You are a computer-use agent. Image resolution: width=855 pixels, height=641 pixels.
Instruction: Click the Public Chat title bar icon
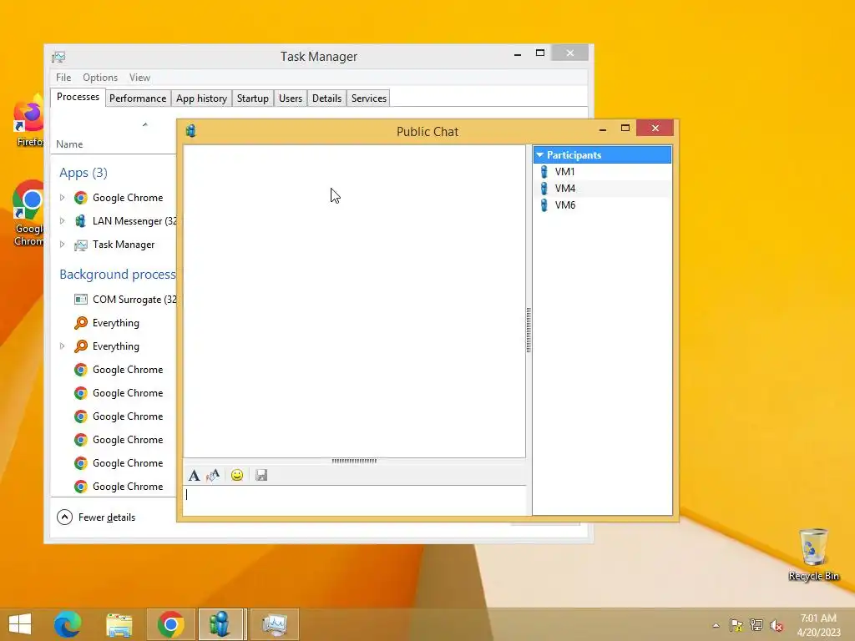point(191,131)
